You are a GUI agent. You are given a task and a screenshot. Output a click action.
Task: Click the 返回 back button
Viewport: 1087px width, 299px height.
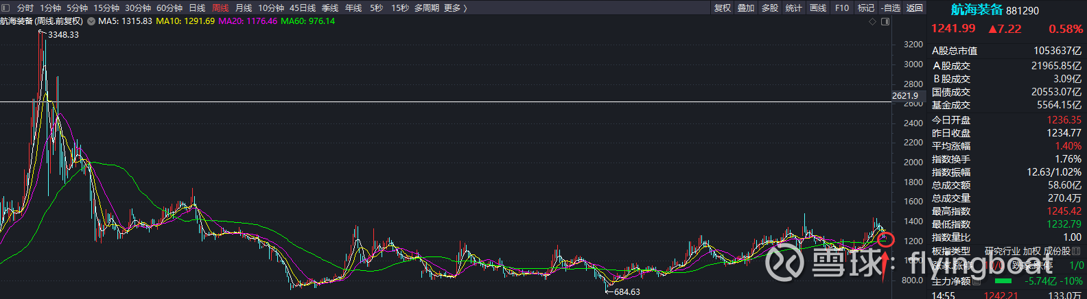click(x=915, y=8)
